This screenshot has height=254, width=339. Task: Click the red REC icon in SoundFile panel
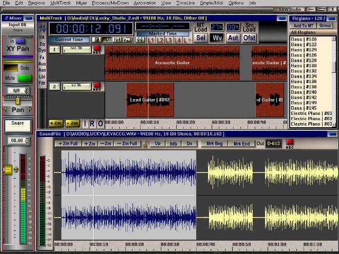click(290, 143)
